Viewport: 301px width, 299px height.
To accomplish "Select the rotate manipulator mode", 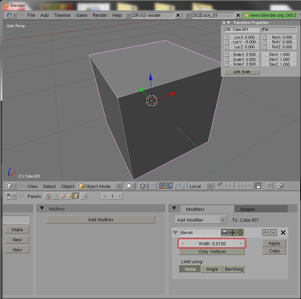I will pyautogui.click(x=178, y=186).
